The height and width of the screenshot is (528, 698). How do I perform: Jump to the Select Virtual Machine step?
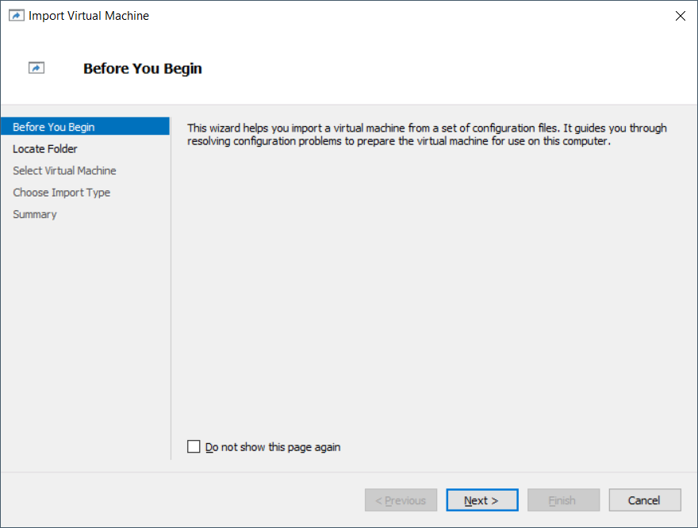point(64,170)
